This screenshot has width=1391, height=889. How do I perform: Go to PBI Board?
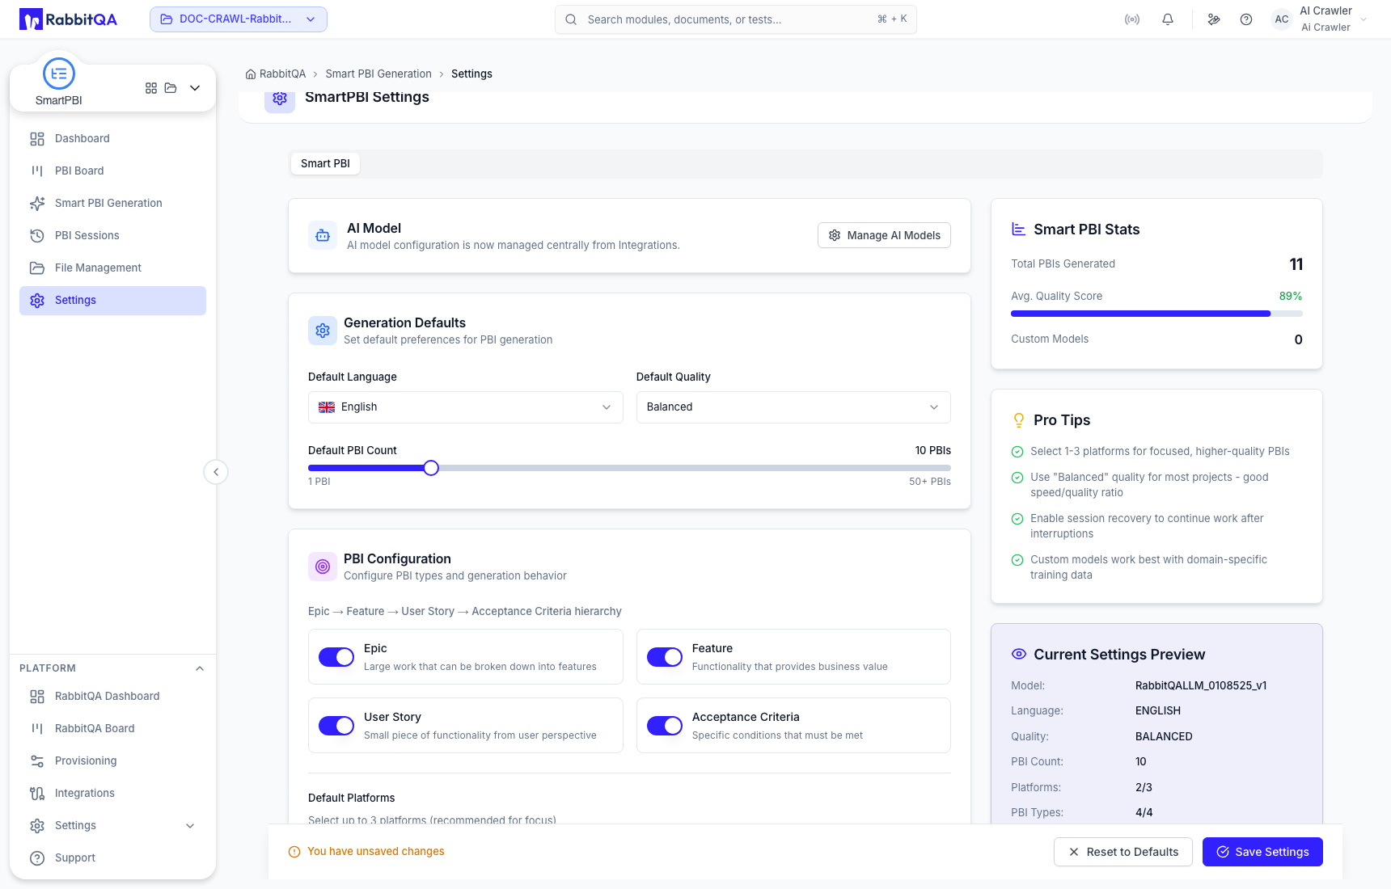tap(112, 171)
